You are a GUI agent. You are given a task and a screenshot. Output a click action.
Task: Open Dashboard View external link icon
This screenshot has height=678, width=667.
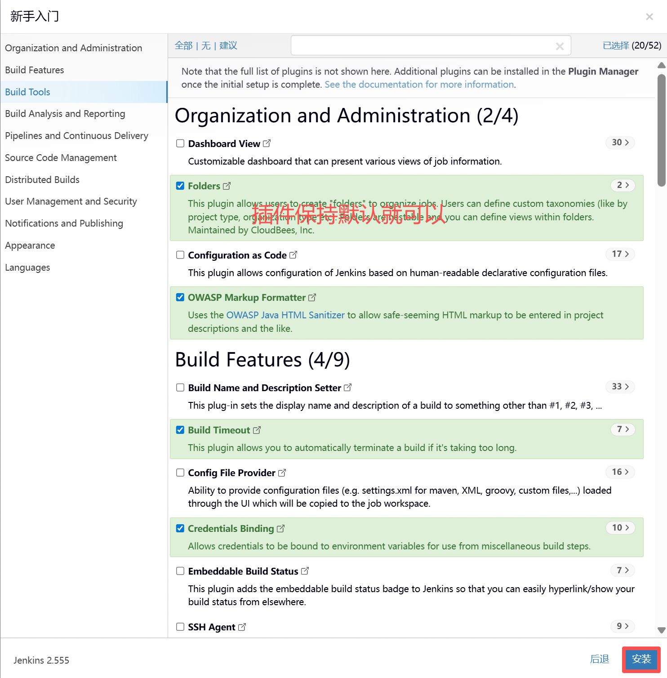pos(267,143)
